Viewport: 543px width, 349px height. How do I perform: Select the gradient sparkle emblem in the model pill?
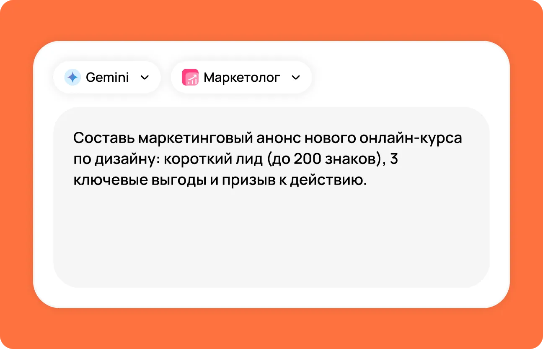(72, 77)
